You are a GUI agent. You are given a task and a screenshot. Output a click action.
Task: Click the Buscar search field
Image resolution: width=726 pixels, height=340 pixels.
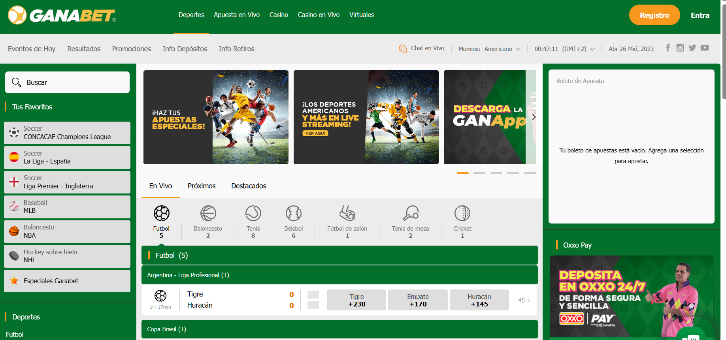coord(67,82)
